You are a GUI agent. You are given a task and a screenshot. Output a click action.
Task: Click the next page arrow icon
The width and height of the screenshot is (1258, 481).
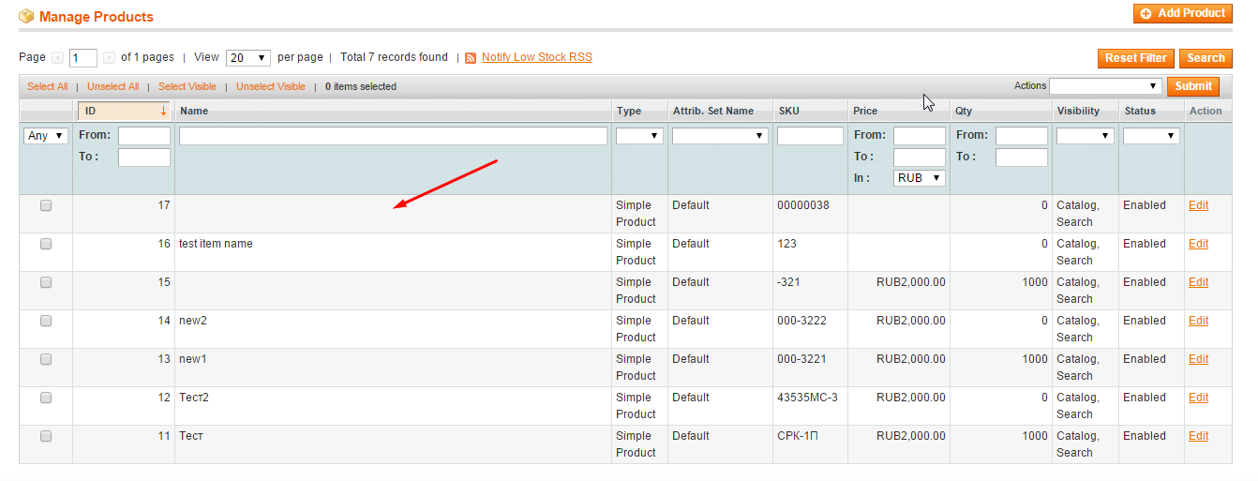(x=109, y=58)
